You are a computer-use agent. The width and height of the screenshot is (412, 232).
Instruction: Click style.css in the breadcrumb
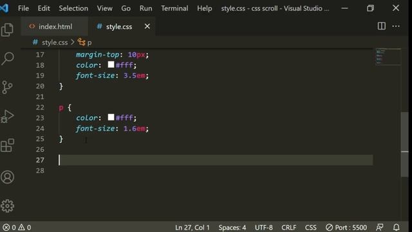pyautogui.click(x=55, y=43)
